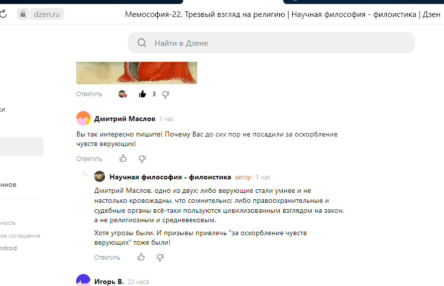
Task: Reload the page with the refresh icon
Action: click(3, 13)
